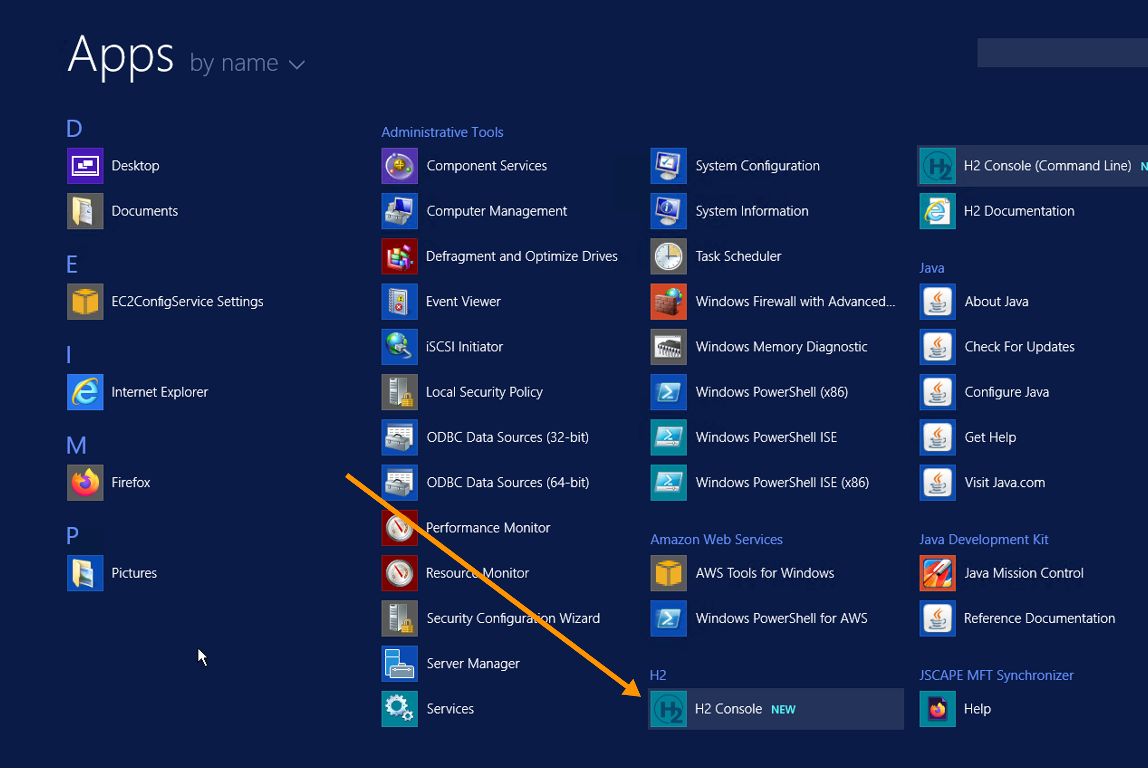Open AWS Tools for Windows icon
The image size is (1148, 768).
coord(668,573)
